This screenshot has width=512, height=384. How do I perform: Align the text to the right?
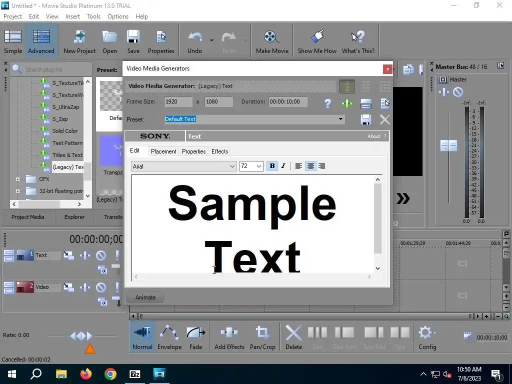coord(322,166)
